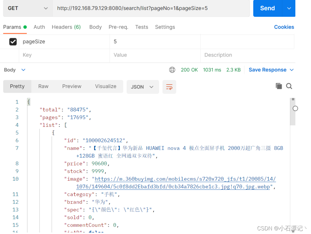Copy the response with the copy icon

click(279, 86)
